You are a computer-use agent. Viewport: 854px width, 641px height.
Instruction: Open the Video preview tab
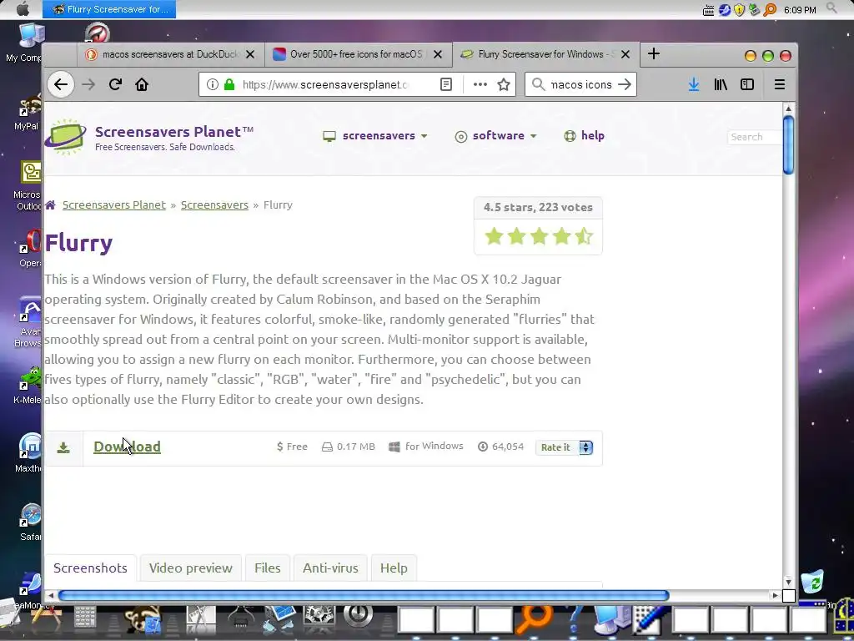tap(191, 568)
